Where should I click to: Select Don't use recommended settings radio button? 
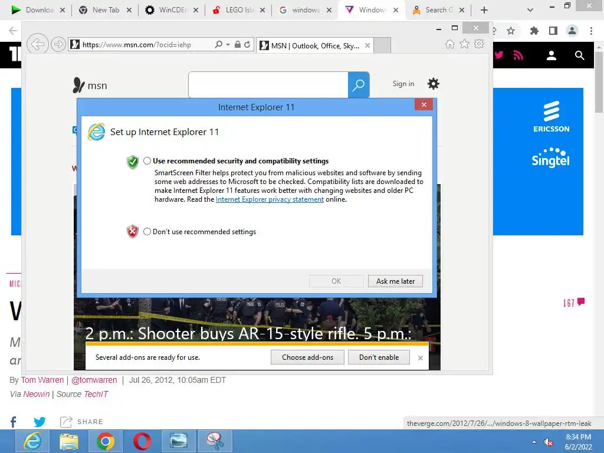pos(147,231)
